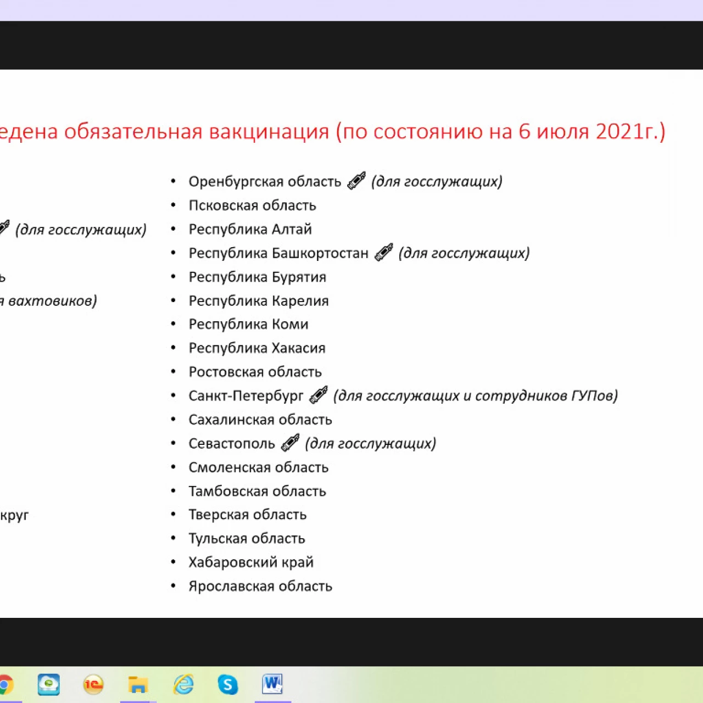Open Google Chrome from the taskbar

[x=5, y=684]
